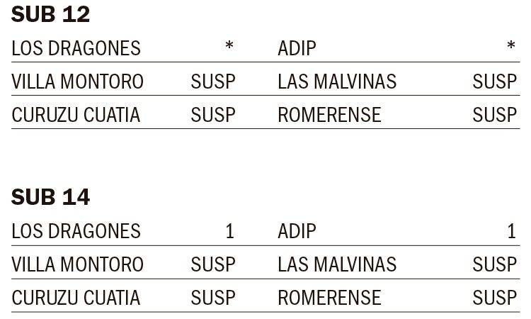Image resolution: width=531 pixels, height=319 pixels.
Task: Select LOS DRAGONES in the SUB 14 table
Action: click(x=76, y=231)
